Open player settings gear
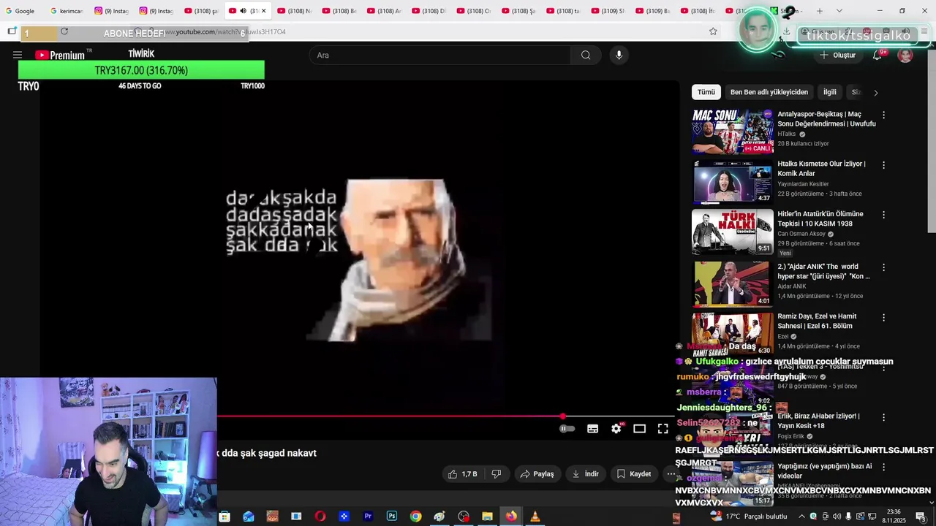 616,429
